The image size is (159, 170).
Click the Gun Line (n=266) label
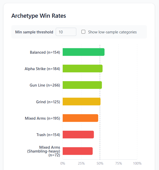click(45, 85)
